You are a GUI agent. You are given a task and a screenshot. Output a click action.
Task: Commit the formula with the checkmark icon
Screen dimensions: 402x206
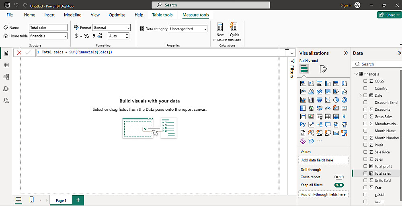coord(28,53)
